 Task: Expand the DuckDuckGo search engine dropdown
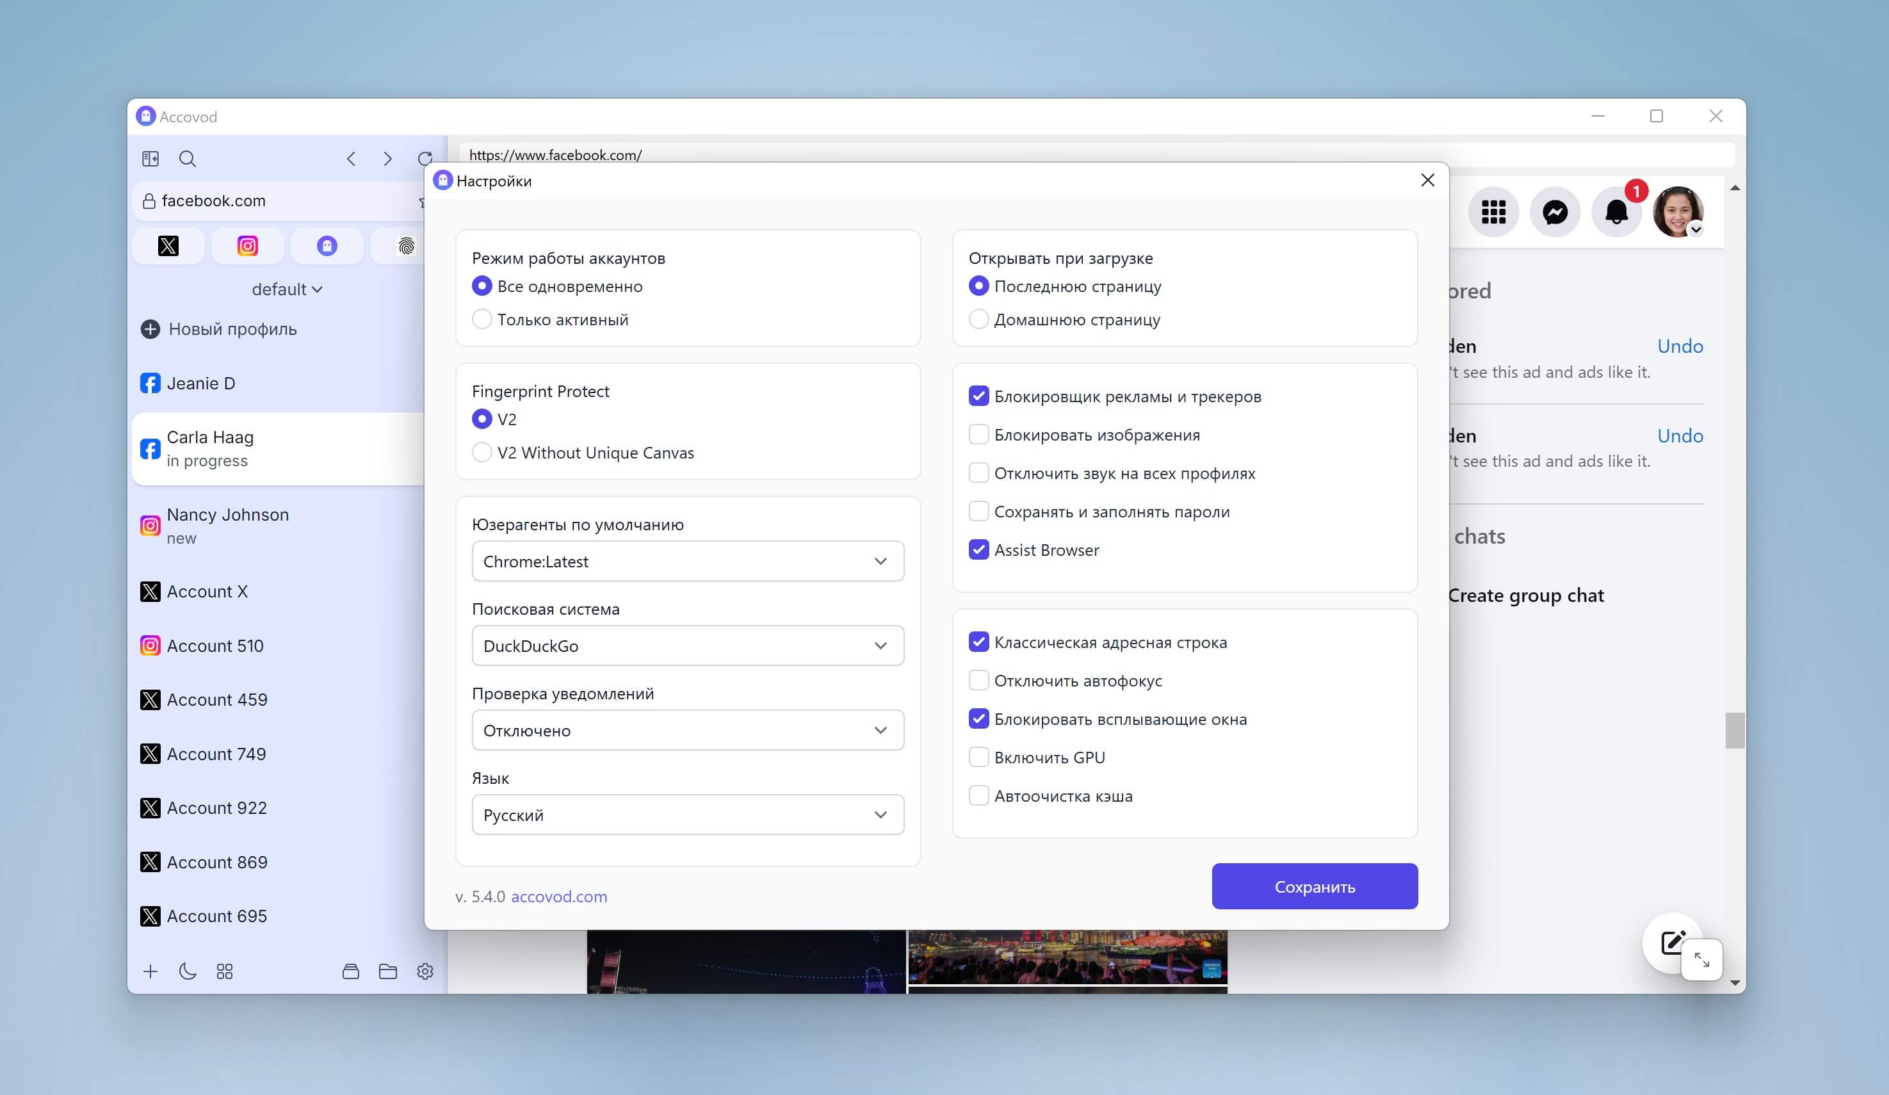687,646
